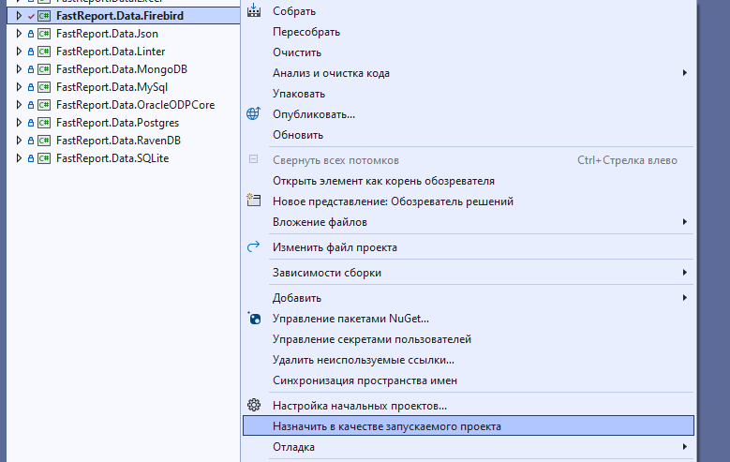The width and height of the screenshot is (730, 462).
Task: Click the collapse icon beside Свернуть всех потомков
Action: (x=253, y=159)
